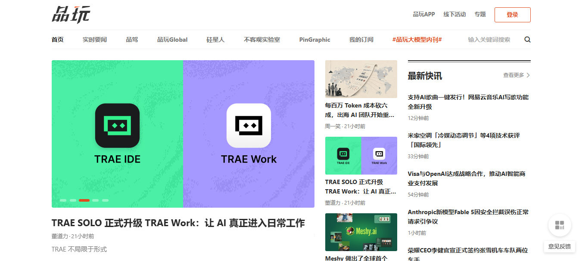
Task: Select the 硅星人 nav tab
Action: click(215, 40)
